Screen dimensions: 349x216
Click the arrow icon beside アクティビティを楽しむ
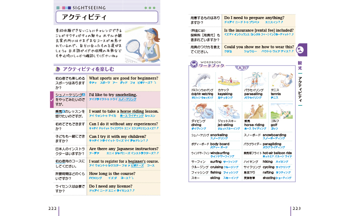point(58,69)
